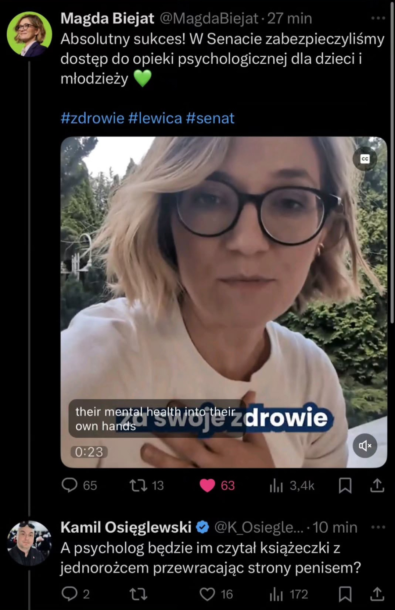Screen dimensions: 395x610
Task: Unmute the video sound
Action: coord(365,446)
